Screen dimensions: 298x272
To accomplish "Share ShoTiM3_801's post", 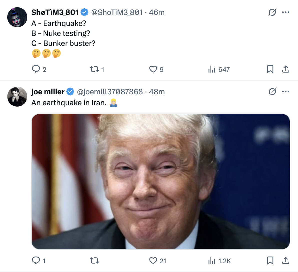I will click(x=285, y=69).
